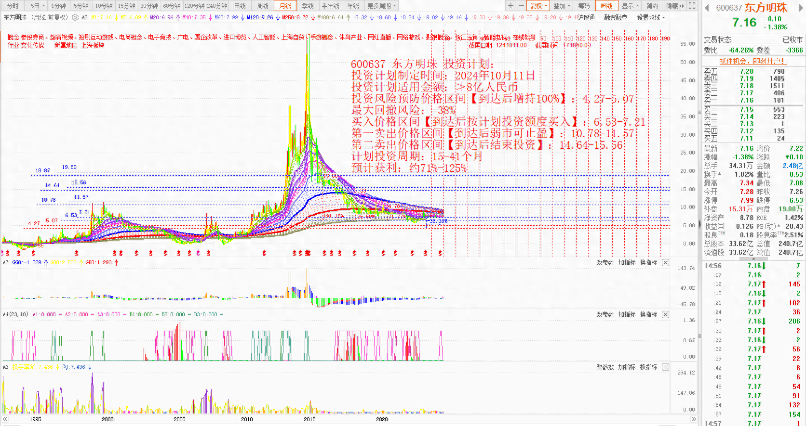
Task: Click 加指标 for A4 indicator panel
Action: pyautogui.click(x=627, y=314)
